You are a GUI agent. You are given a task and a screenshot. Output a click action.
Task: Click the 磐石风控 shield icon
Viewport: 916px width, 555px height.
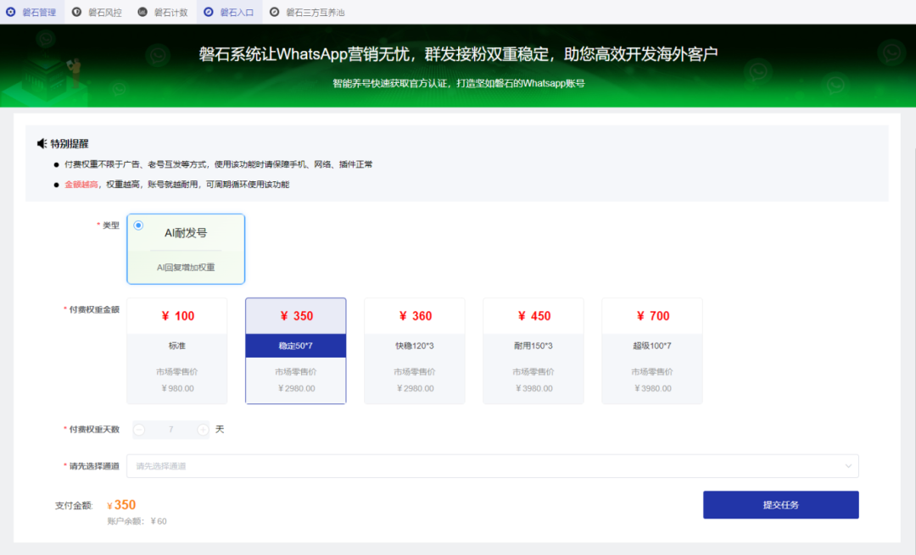[x=78, y=12]
